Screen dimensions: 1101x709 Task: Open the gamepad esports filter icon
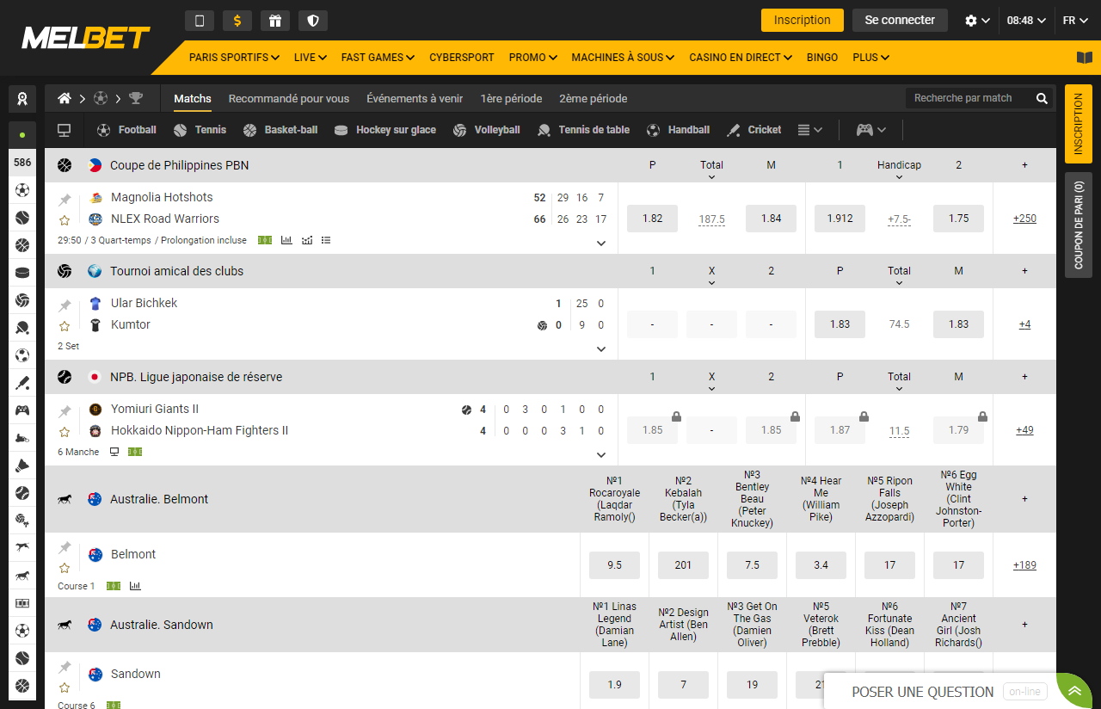864,130
